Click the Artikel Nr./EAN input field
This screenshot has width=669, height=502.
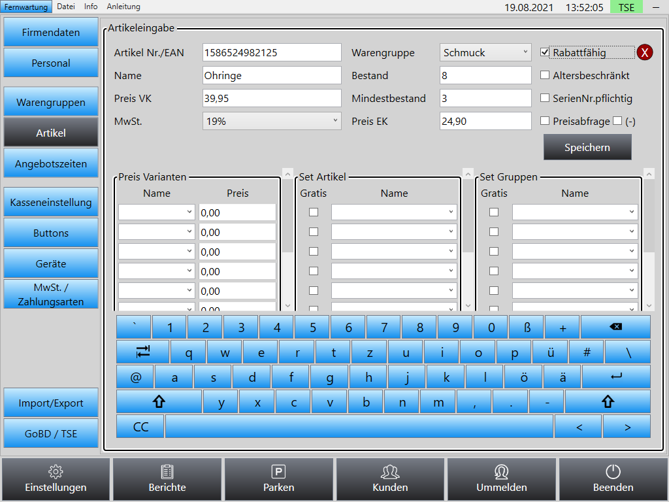[272, 52]
